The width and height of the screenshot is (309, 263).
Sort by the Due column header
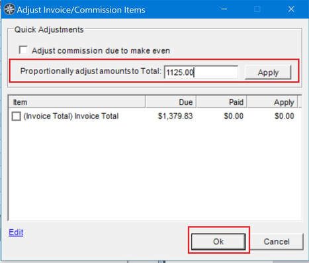171,102
